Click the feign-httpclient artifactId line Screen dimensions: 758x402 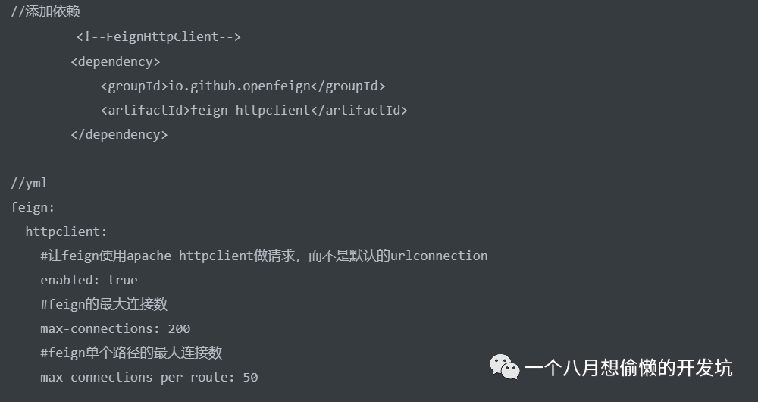(254, 110)
